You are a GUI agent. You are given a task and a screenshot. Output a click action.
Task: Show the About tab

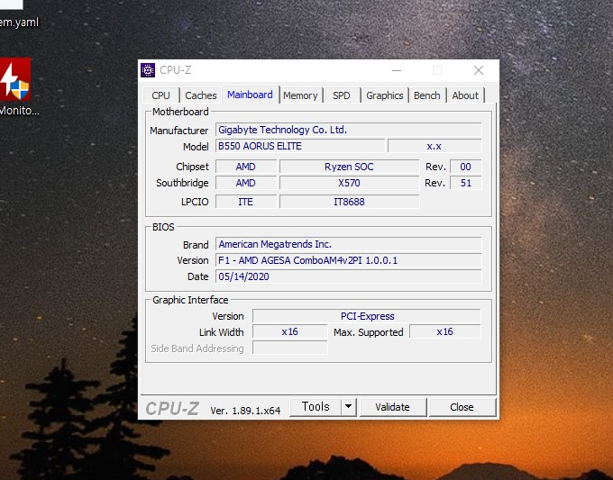coord(465,95)
